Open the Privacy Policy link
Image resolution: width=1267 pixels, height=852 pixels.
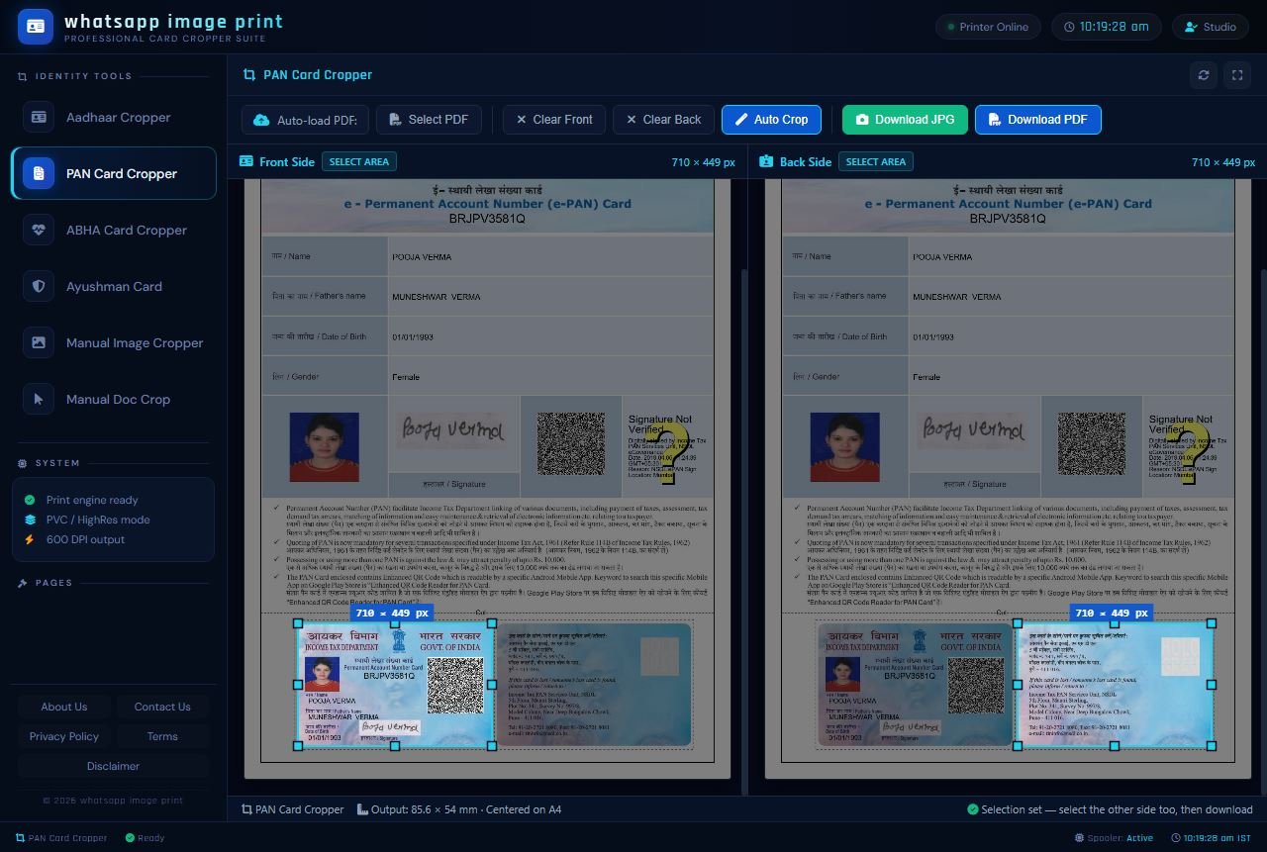(63, 736)
